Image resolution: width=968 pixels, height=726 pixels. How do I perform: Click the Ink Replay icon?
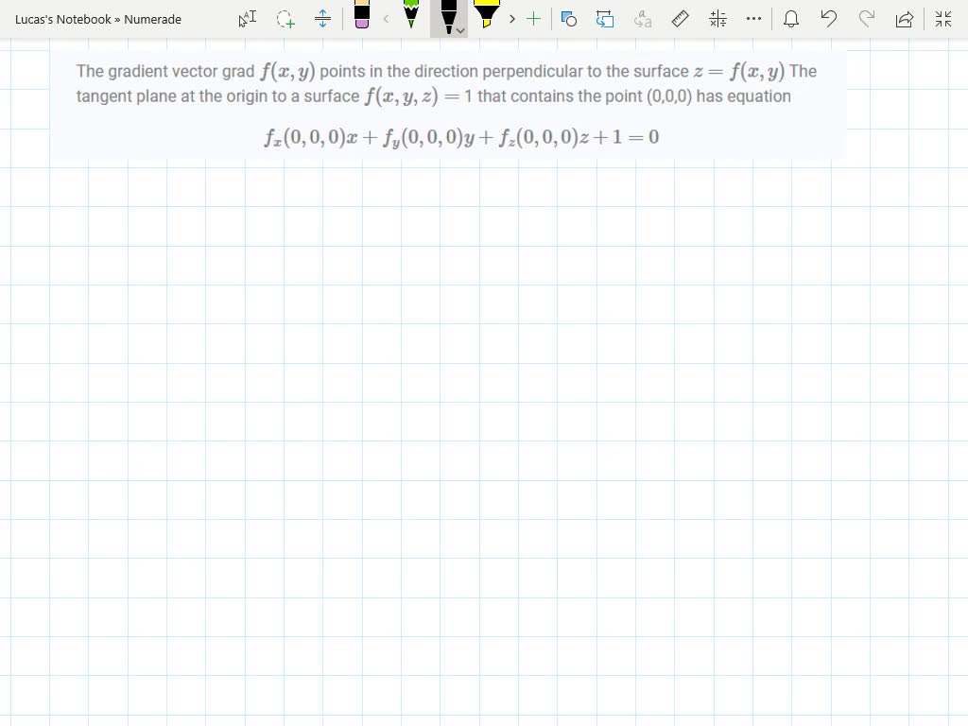pos(605,18)
